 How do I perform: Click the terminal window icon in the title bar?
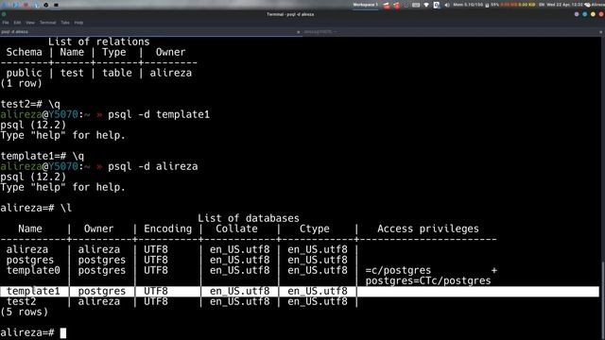point(4,14)
